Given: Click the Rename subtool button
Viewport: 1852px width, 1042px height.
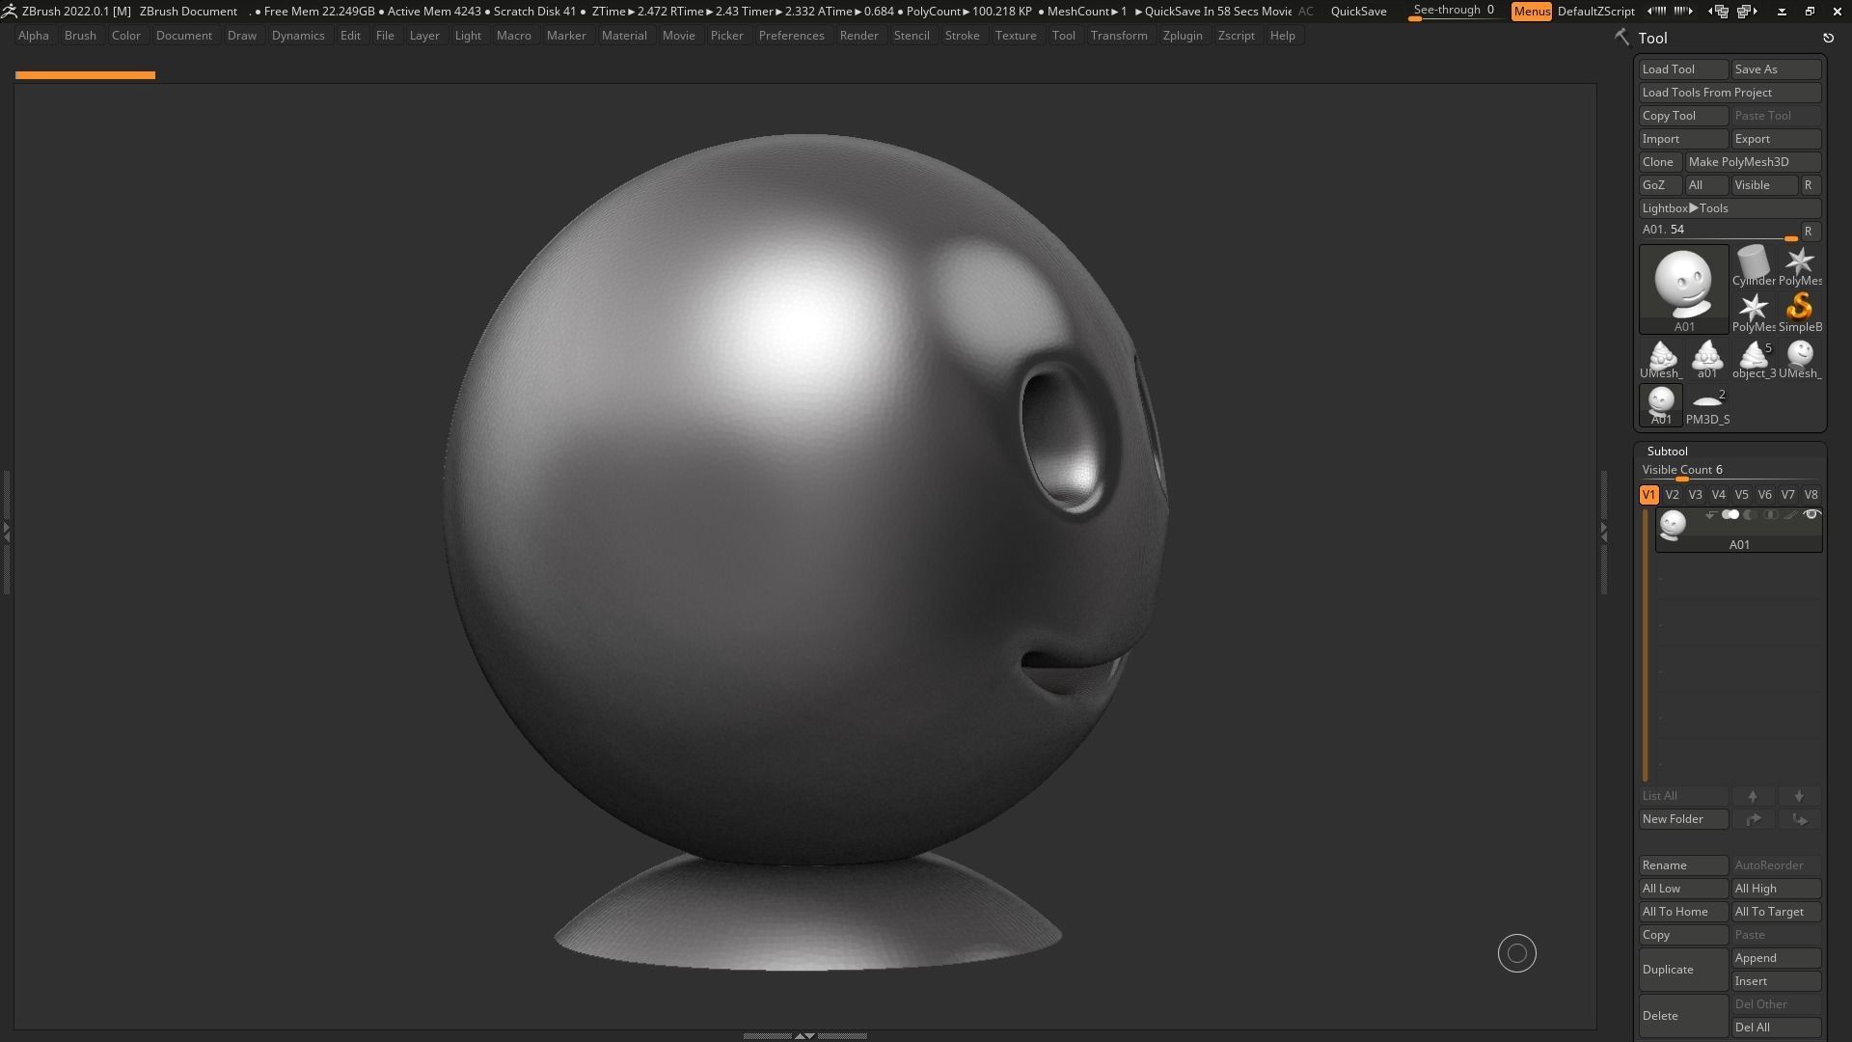Looking at the screenshot, I should [1683, 865].
